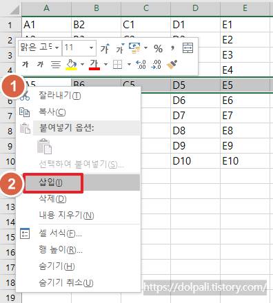Select row 8 header
273x303 pixels.
(8, 131)
